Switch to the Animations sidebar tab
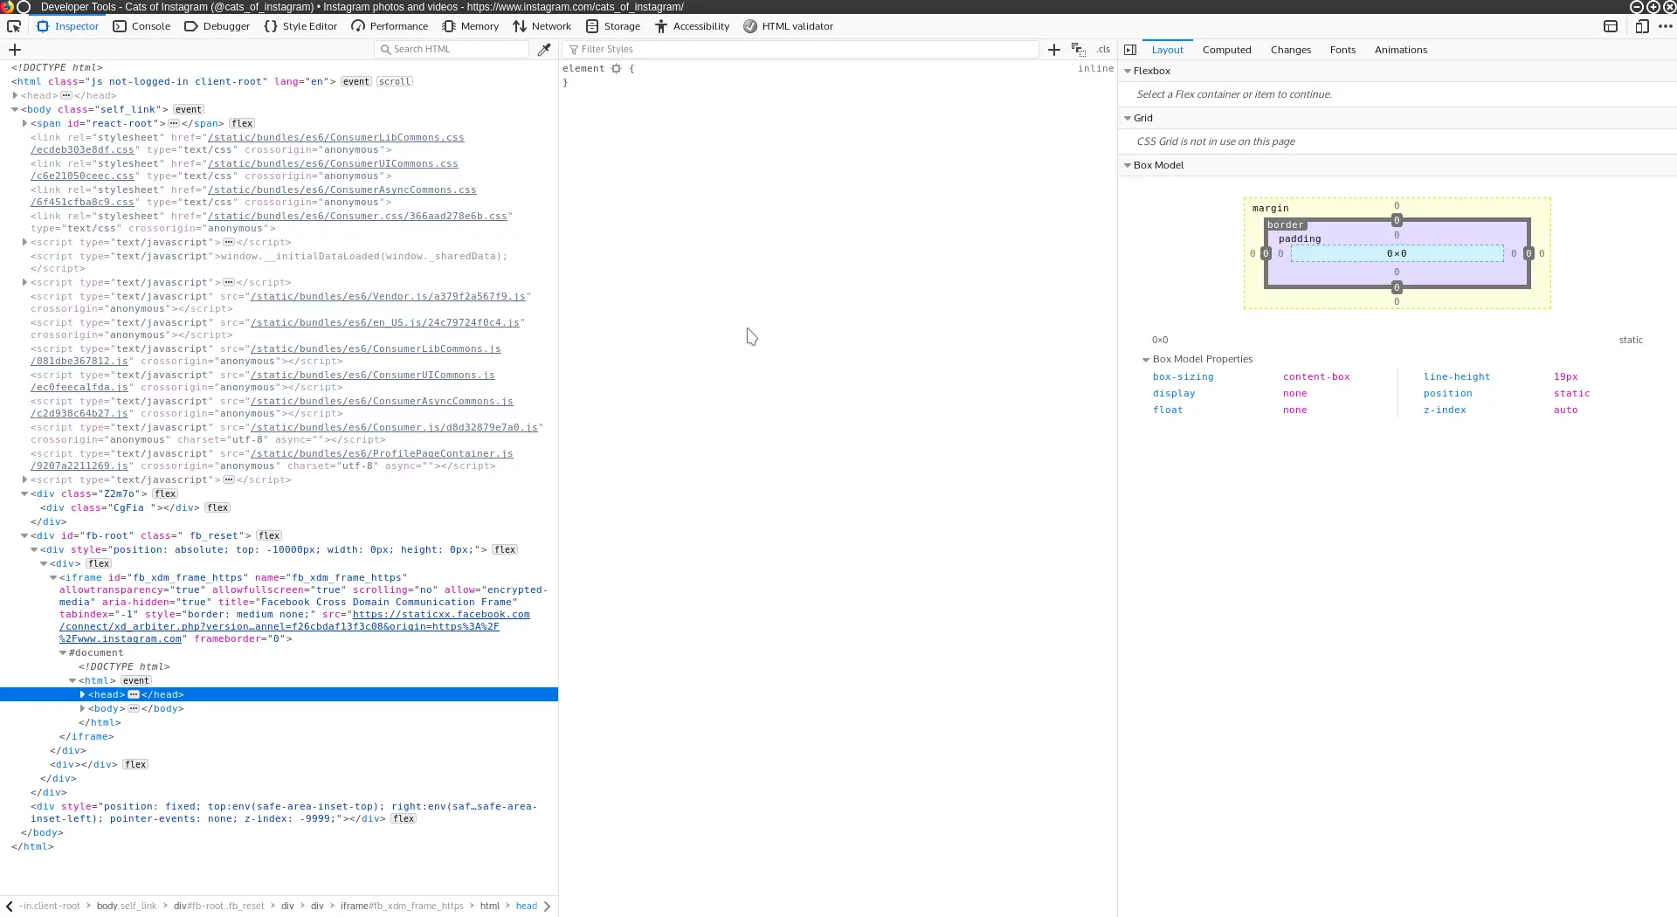The image size is (1677, 917). [x=1400, y=50]
